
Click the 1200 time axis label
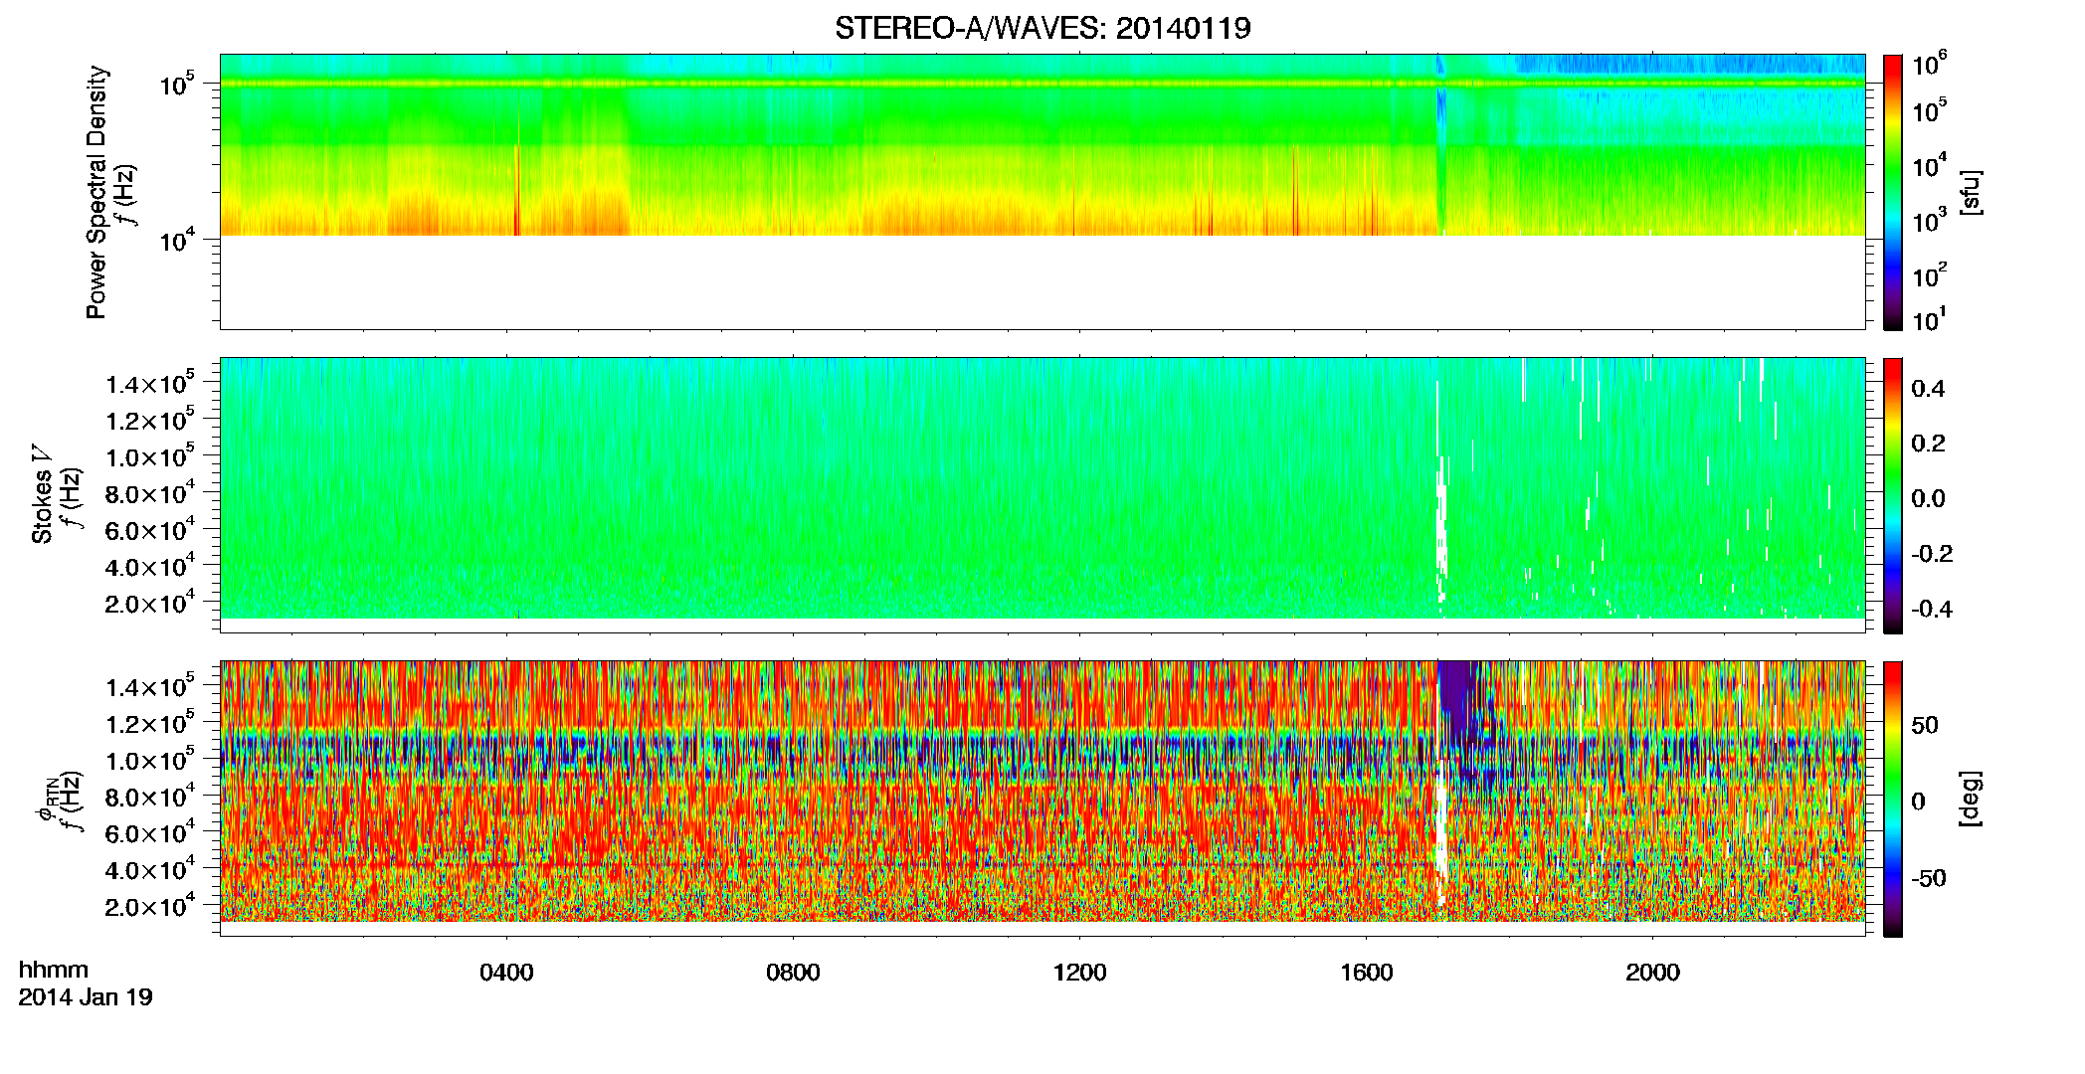pos(1079,973)
